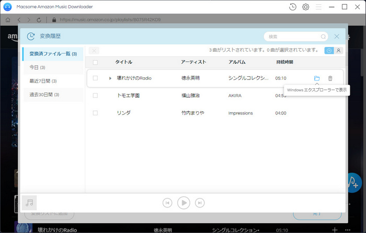Image resolution: width=366 pixels, height=233 pixels.
Task: Open the conversion history clock icon in title bar
Action: [292, 7]
